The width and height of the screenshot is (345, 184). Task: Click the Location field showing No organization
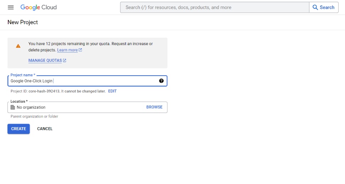point(87,107)
